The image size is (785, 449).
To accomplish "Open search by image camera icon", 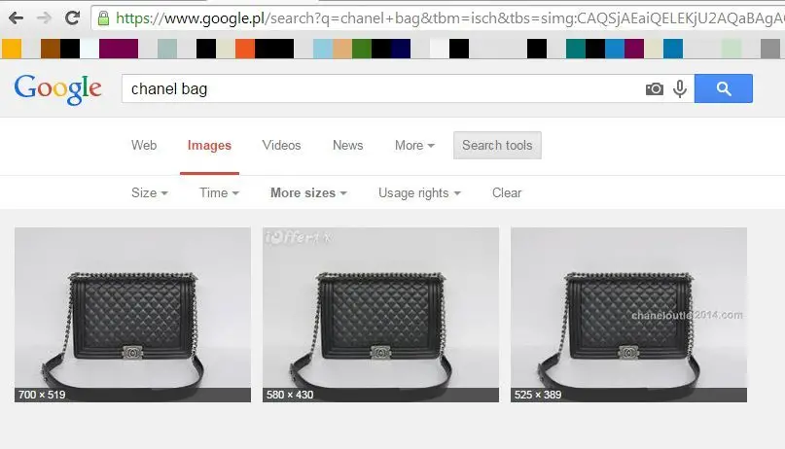I will coord(655,89).
